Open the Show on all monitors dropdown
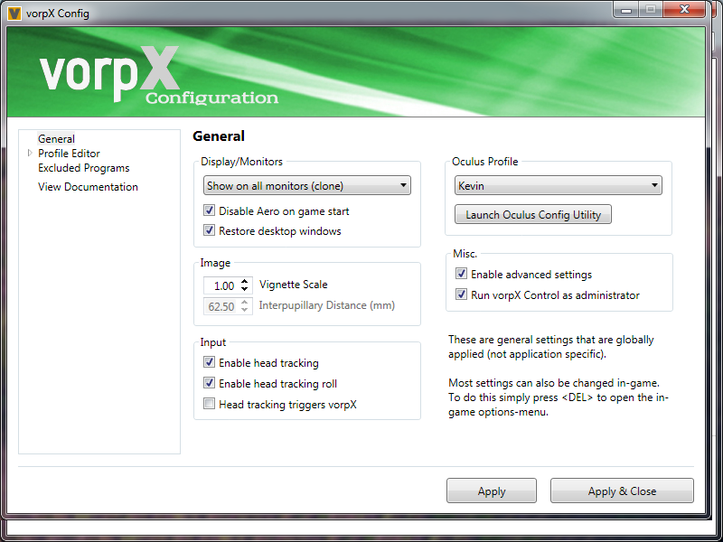 (x=307, y=186)
